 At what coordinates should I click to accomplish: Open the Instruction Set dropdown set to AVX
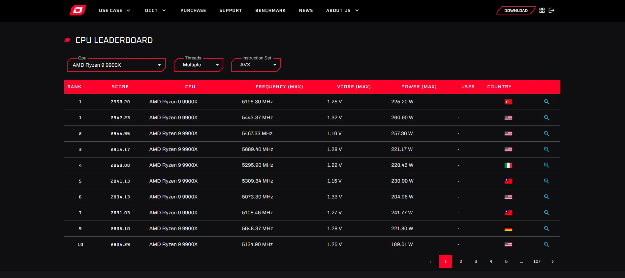click(256, 65)
